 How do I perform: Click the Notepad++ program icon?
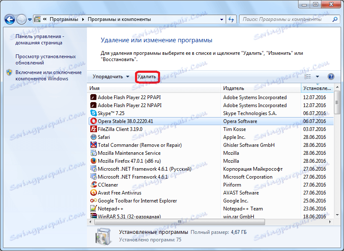[x=94, y=208]
